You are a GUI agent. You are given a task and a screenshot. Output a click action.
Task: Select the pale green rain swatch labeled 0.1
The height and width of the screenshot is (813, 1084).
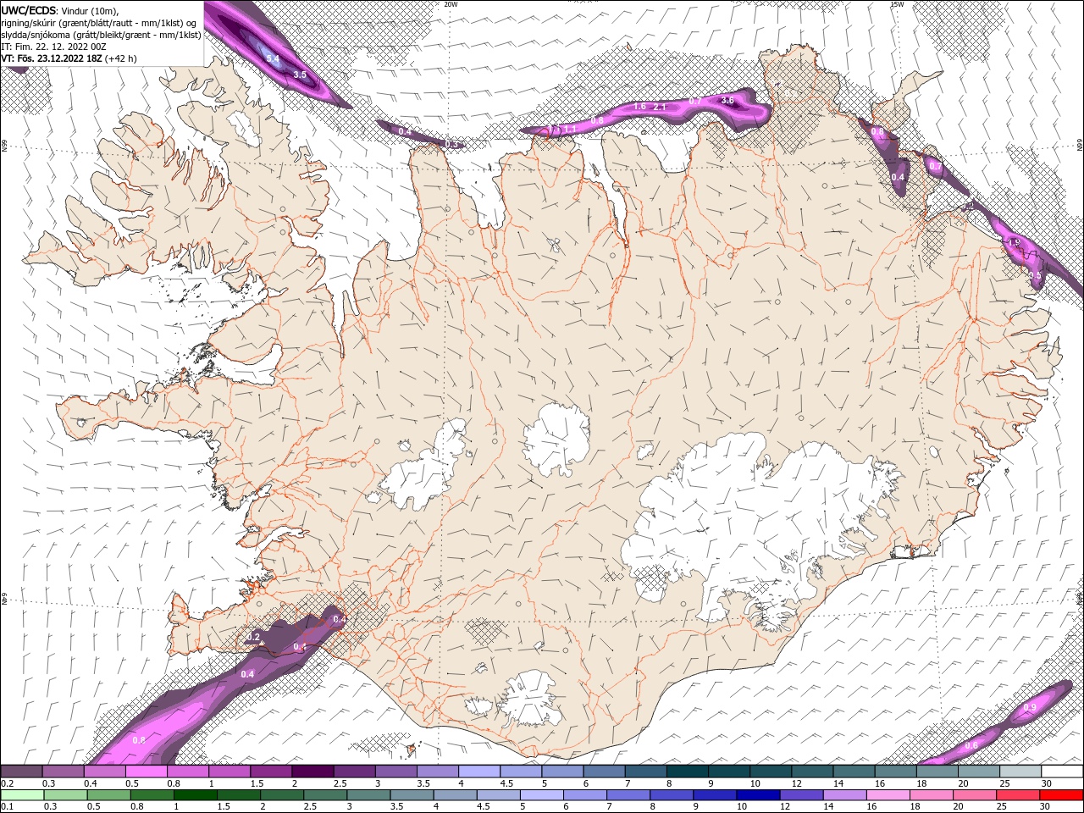pos(22,795)
